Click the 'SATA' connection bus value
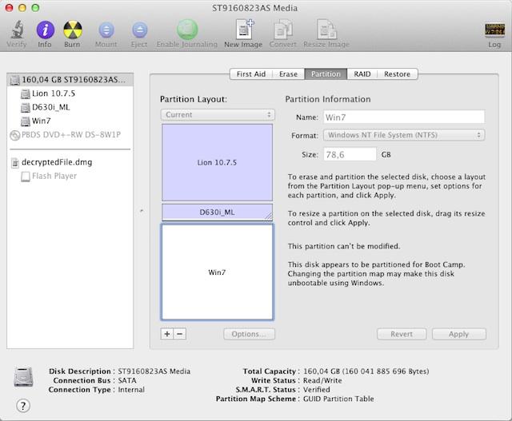Image resolution: width=512 pixels, height=421 pixels. click(127, 380)
